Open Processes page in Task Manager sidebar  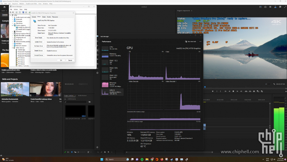97,46
